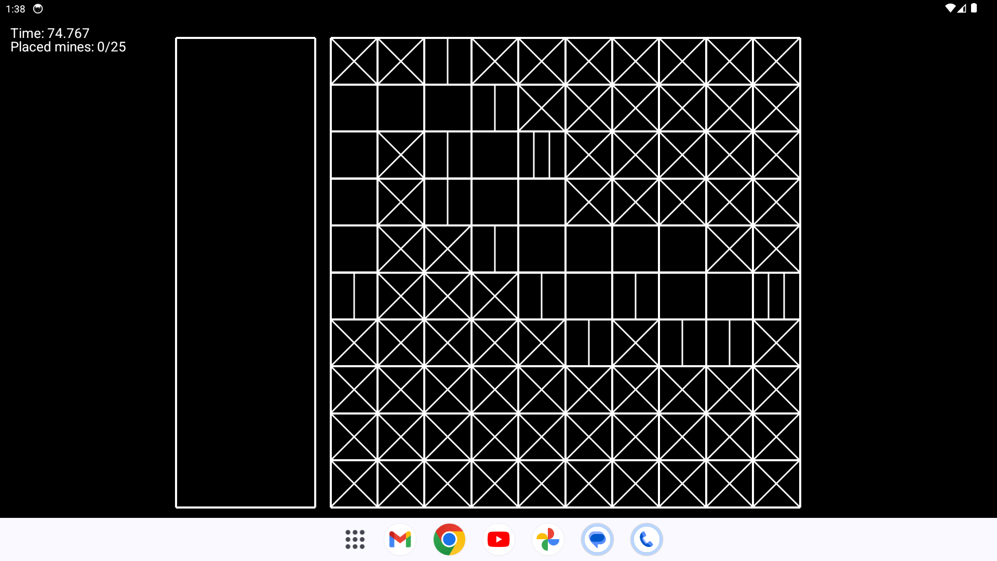
Task: Open the Chrome browser icon
Action: point(449,539)
